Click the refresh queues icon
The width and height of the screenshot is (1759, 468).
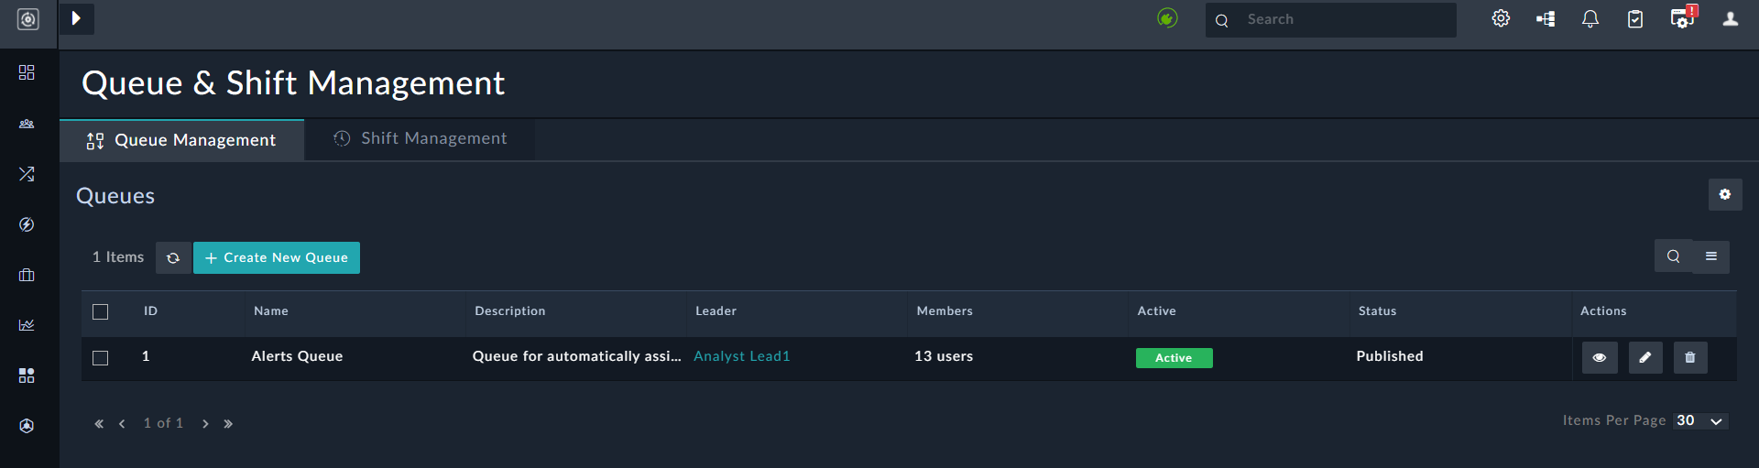173,258
